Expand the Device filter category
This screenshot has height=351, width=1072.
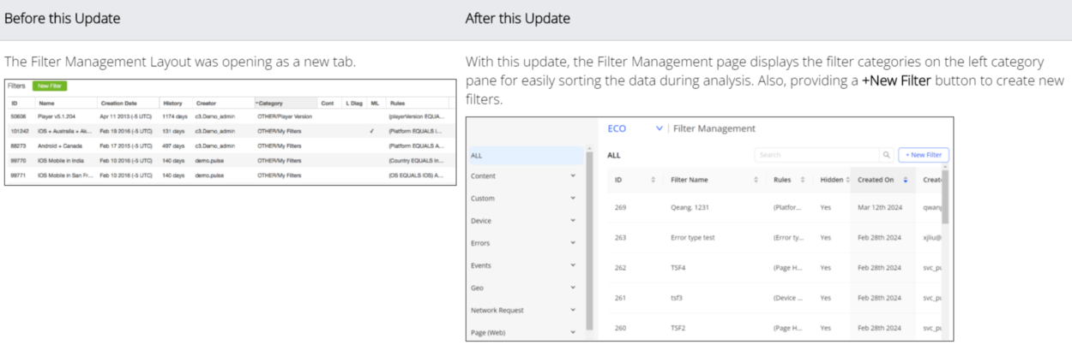573,221
